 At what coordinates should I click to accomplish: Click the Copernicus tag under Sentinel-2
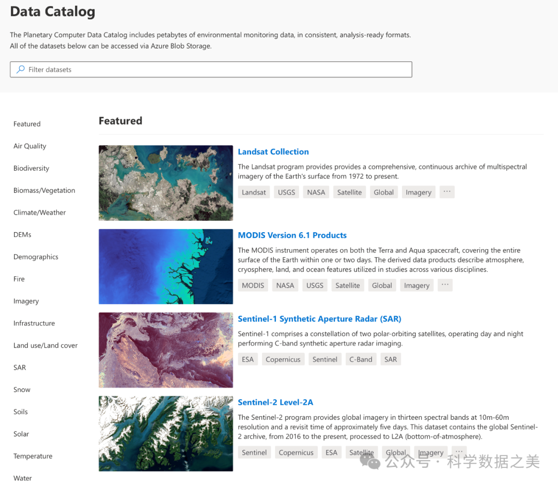pos(296,452)
